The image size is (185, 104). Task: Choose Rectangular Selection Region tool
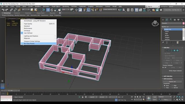40,10
